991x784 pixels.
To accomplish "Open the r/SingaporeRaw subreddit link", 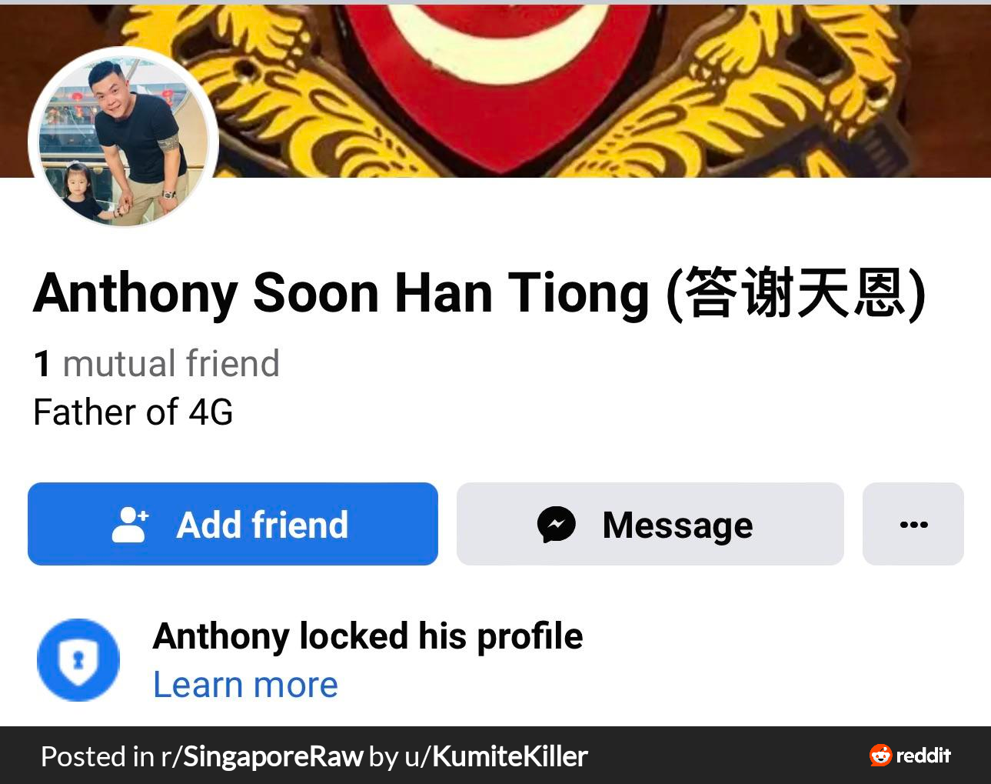I will (261, 756).
